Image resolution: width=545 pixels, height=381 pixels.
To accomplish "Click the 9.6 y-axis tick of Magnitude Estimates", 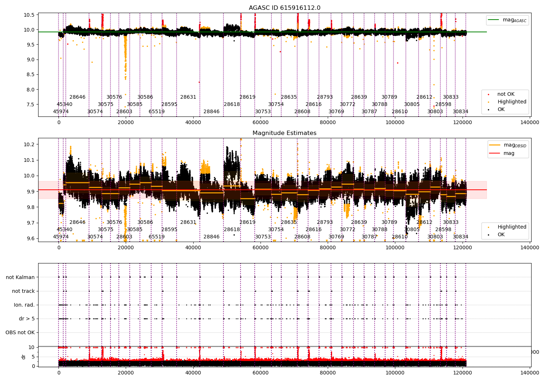I will (x=31, y=238).
